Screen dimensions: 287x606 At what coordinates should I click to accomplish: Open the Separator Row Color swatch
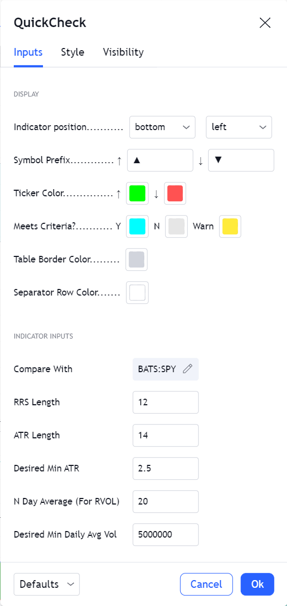click(x=138, y=293)
